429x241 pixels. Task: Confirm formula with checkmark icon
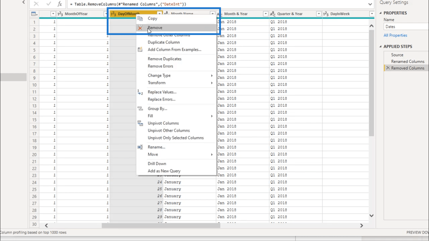click(49, 4)
